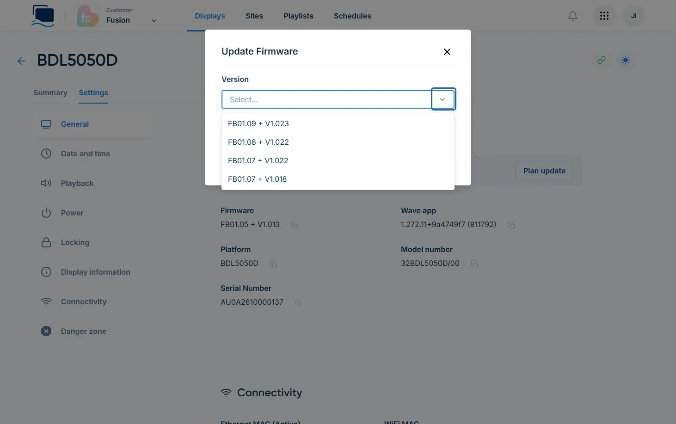Copy the Serial Number value
This screenshot has width=676, height=424.
coord(298,303)
